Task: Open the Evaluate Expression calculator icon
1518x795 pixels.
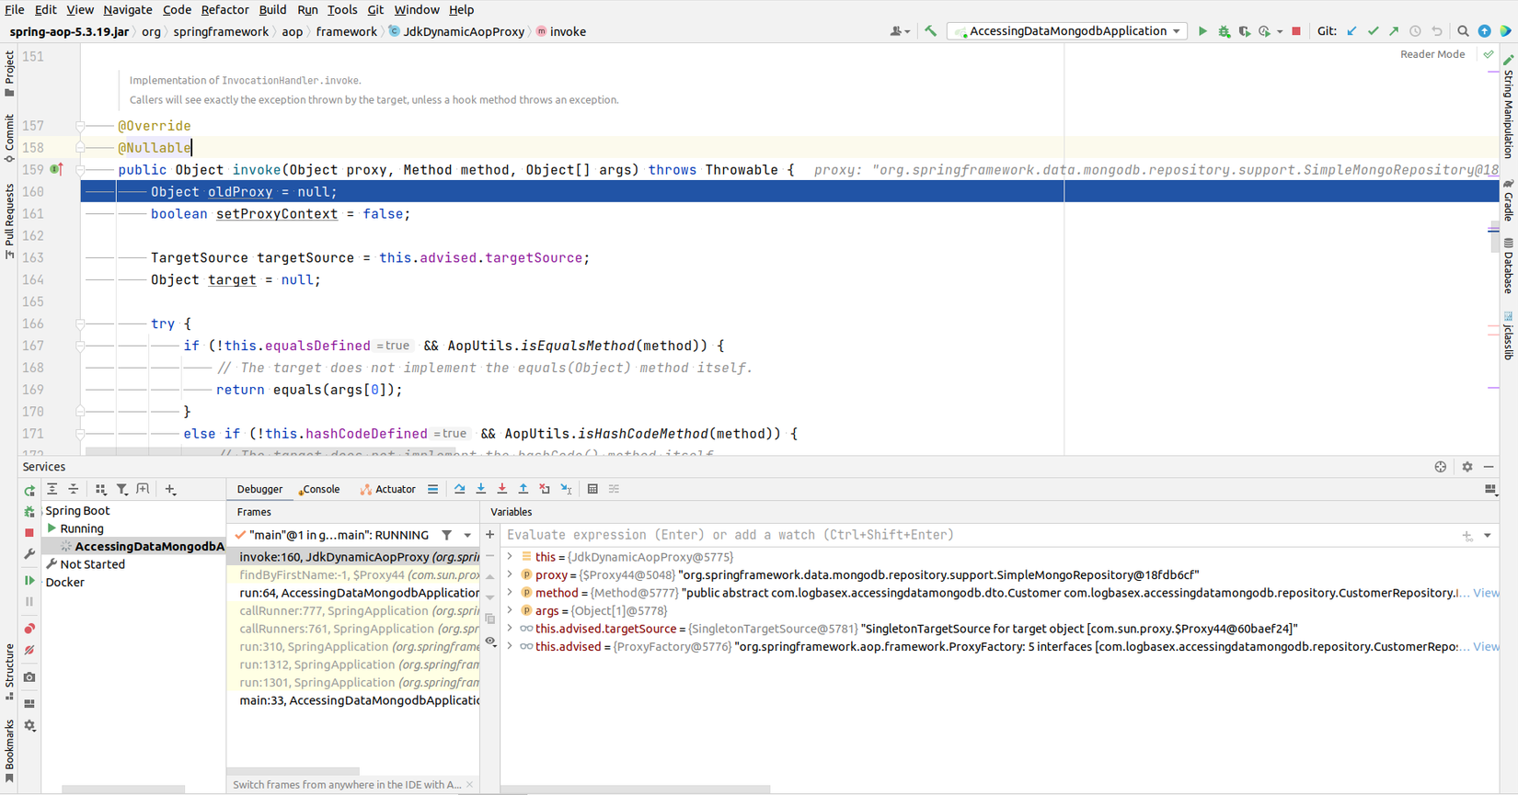Action: (x=592, y=489)
